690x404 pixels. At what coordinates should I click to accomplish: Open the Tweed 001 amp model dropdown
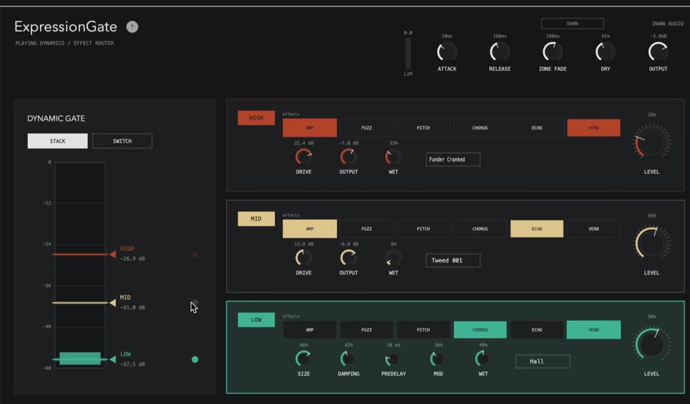coord(453,260)
